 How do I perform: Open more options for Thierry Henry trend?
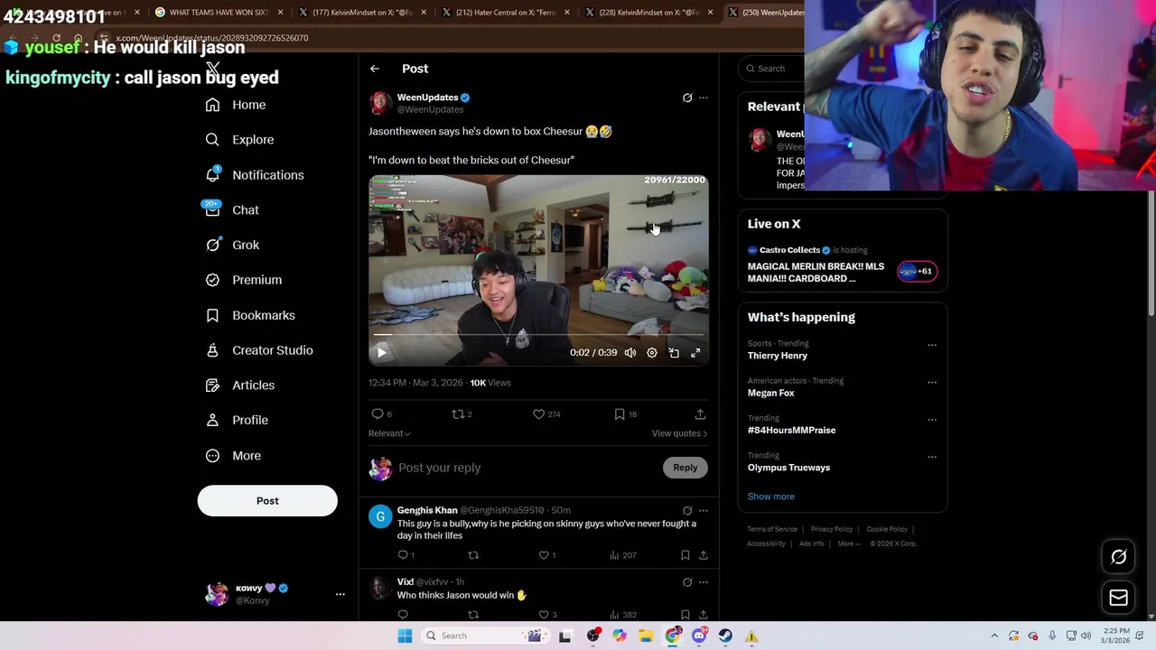[x=932, y=345]
